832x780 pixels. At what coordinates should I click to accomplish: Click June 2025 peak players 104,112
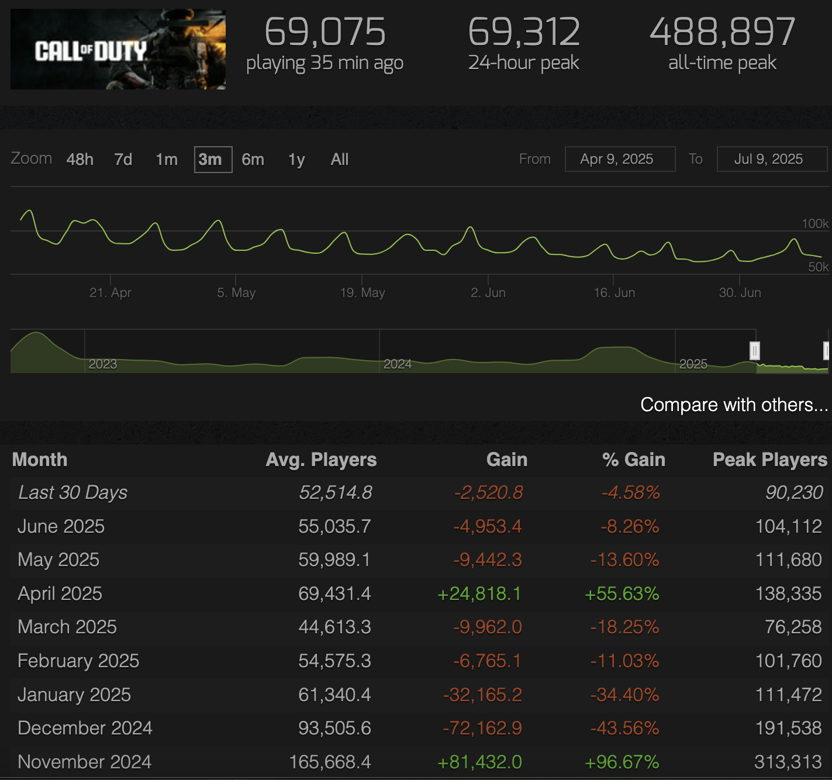coord(789,526)
